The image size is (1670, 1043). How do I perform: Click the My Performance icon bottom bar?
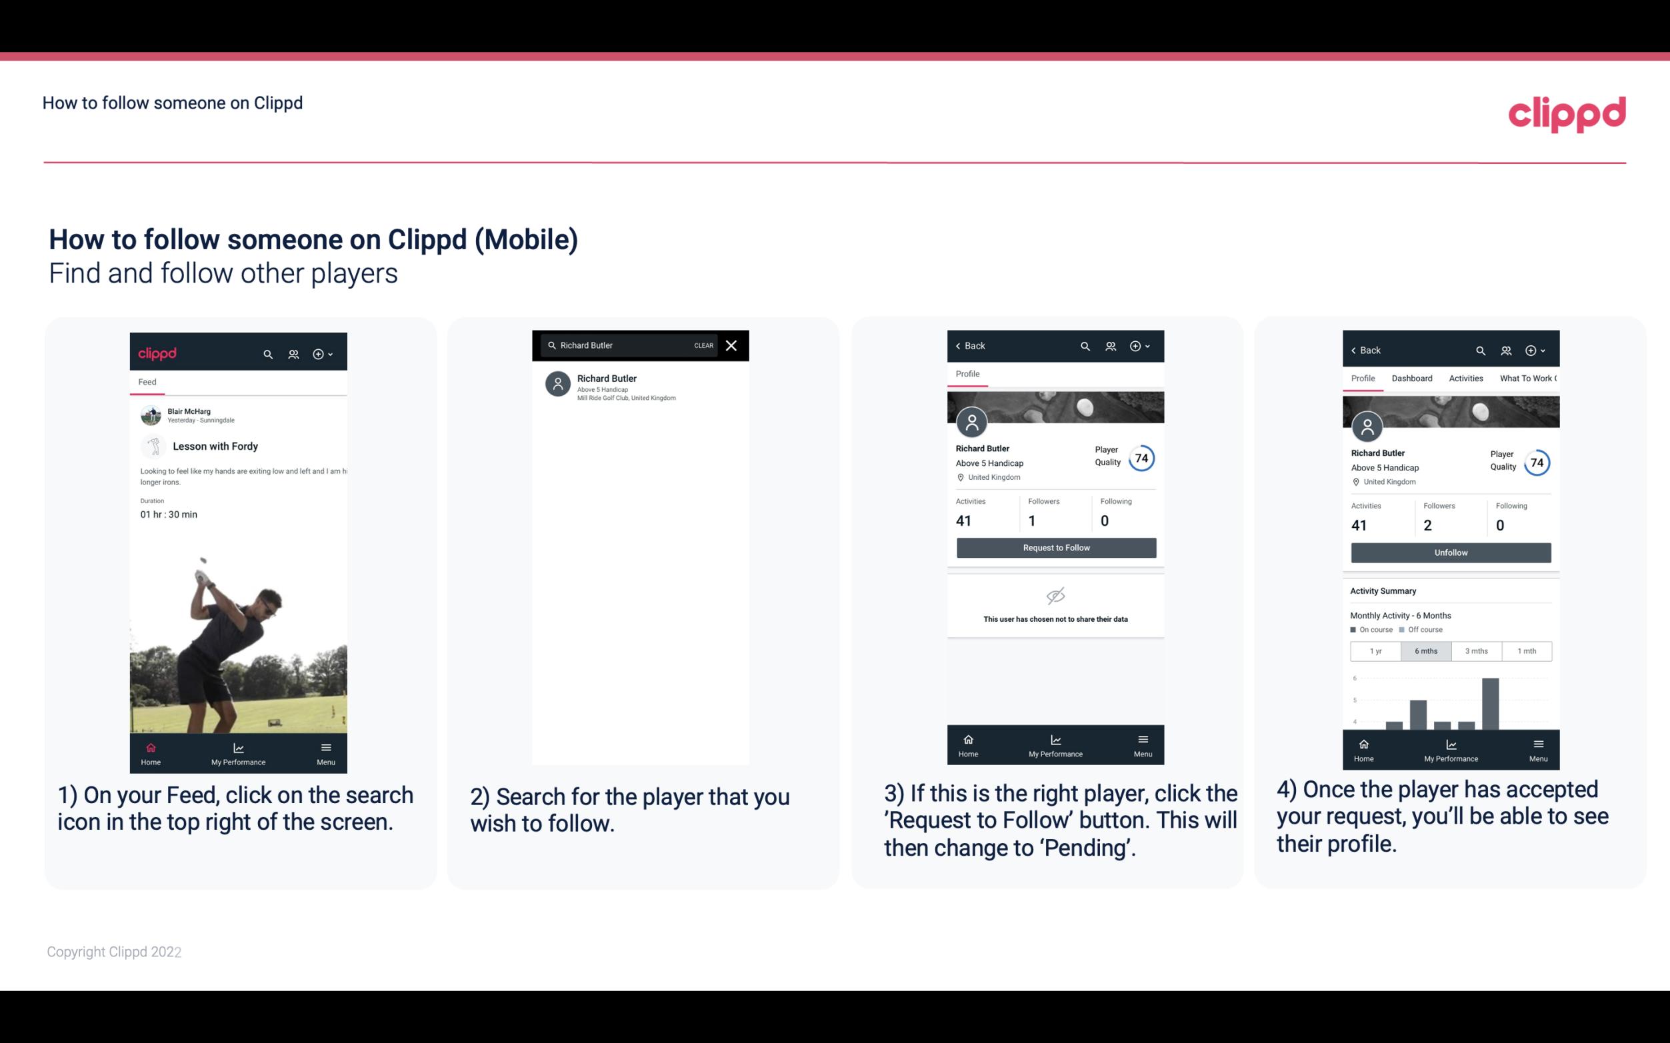click(239, 747)
